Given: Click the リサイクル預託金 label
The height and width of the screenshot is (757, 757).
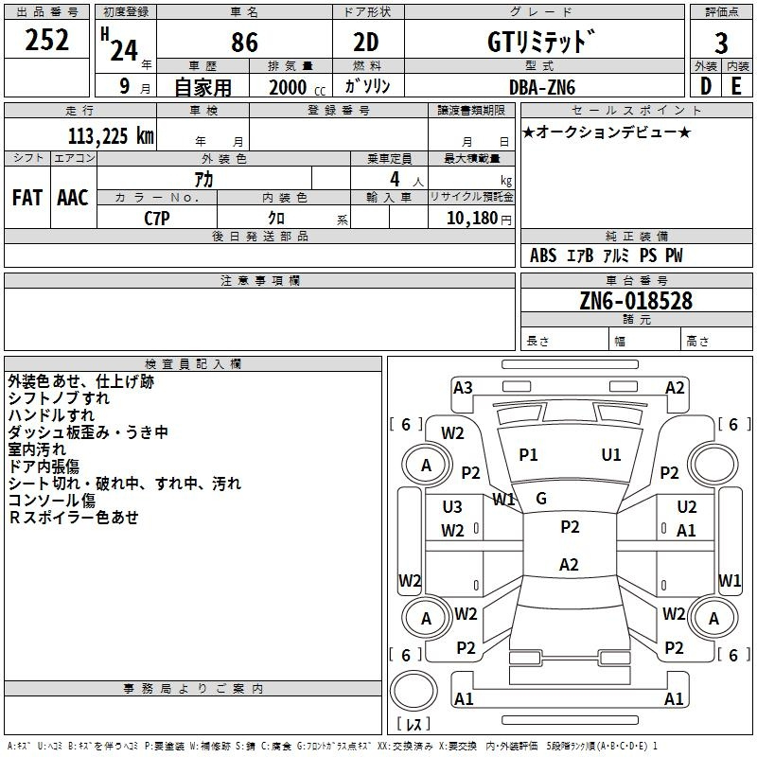Looking at the screenshot, I should 471,197.
